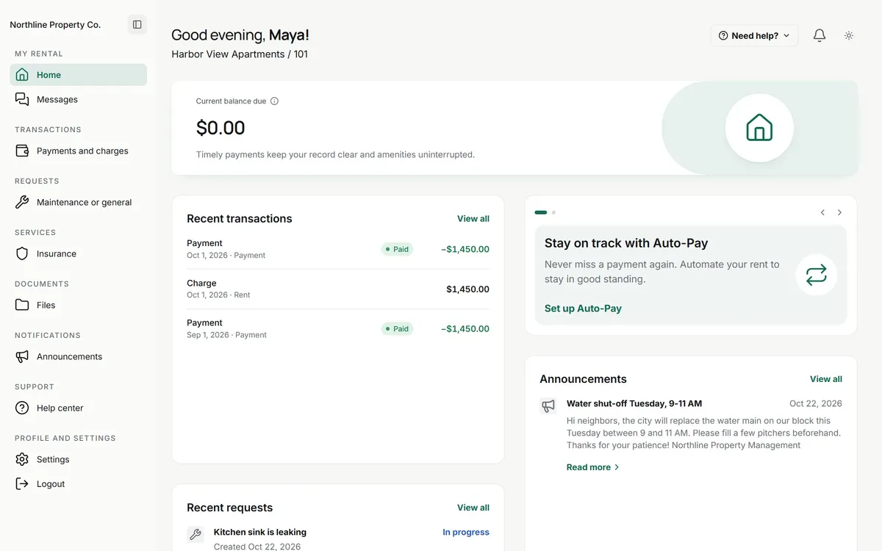This screenshot has width=882, height=551.
Task: Click the Paid badge on Oct 1 payment
Action: tap(397, 249)
